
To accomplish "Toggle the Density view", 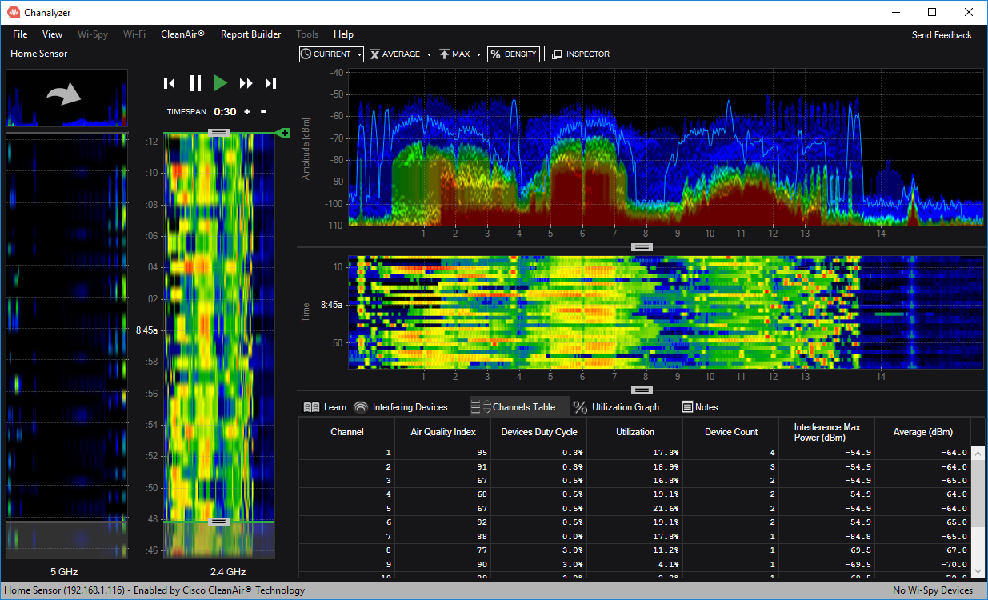I will (514, 54).
